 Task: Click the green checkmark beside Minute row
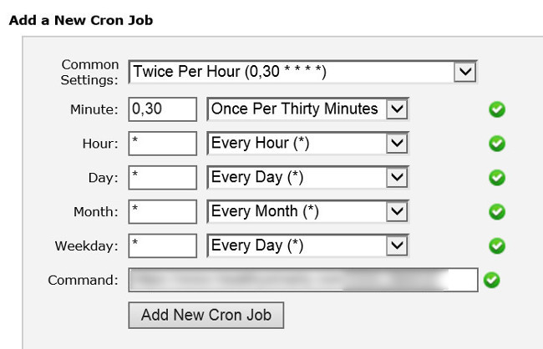click(497, 109)
